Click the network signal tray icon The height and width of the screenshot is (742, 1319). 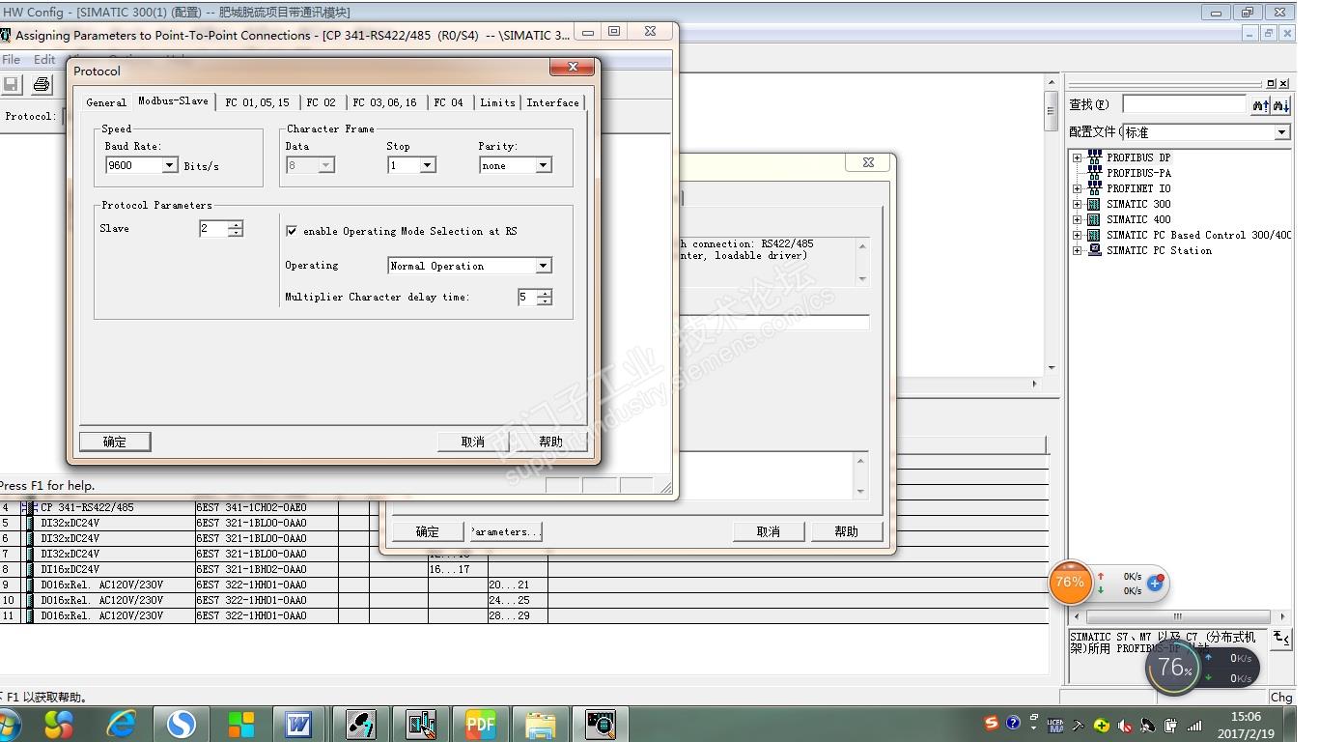click(x=1194, y=725)
